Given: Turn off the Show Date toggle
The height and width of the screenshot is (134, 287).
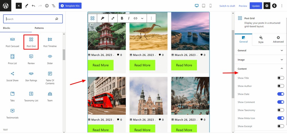Looking at the screenshot, I should pyautogui.click(x=280, y=94).
